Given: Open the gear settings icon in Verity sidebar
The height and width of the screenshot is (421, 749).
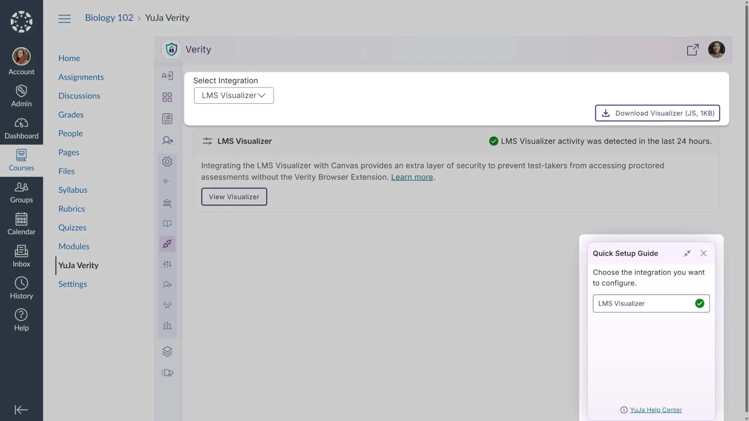Looking at the screenshot, I should point(167,162).
